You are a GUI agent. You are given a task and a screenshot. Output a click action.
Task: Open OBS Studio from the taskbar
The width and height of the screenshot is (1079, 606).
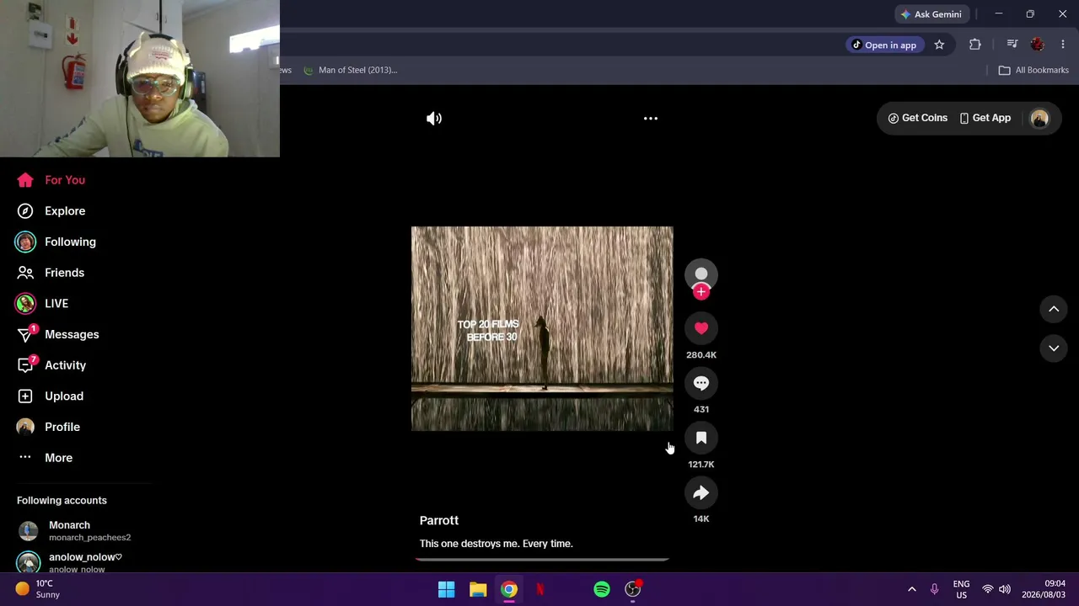[633, 590]
